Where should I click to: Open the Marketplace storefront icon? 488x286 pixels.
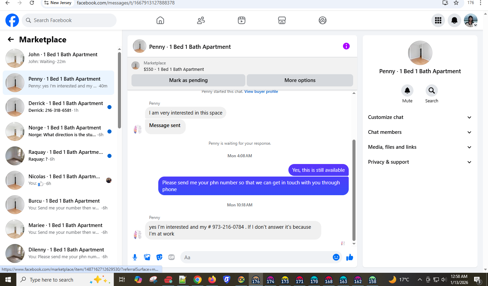[282, 20]
